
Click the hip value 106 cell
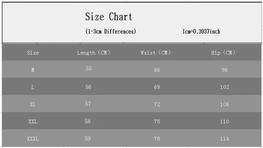pos(224,104)
